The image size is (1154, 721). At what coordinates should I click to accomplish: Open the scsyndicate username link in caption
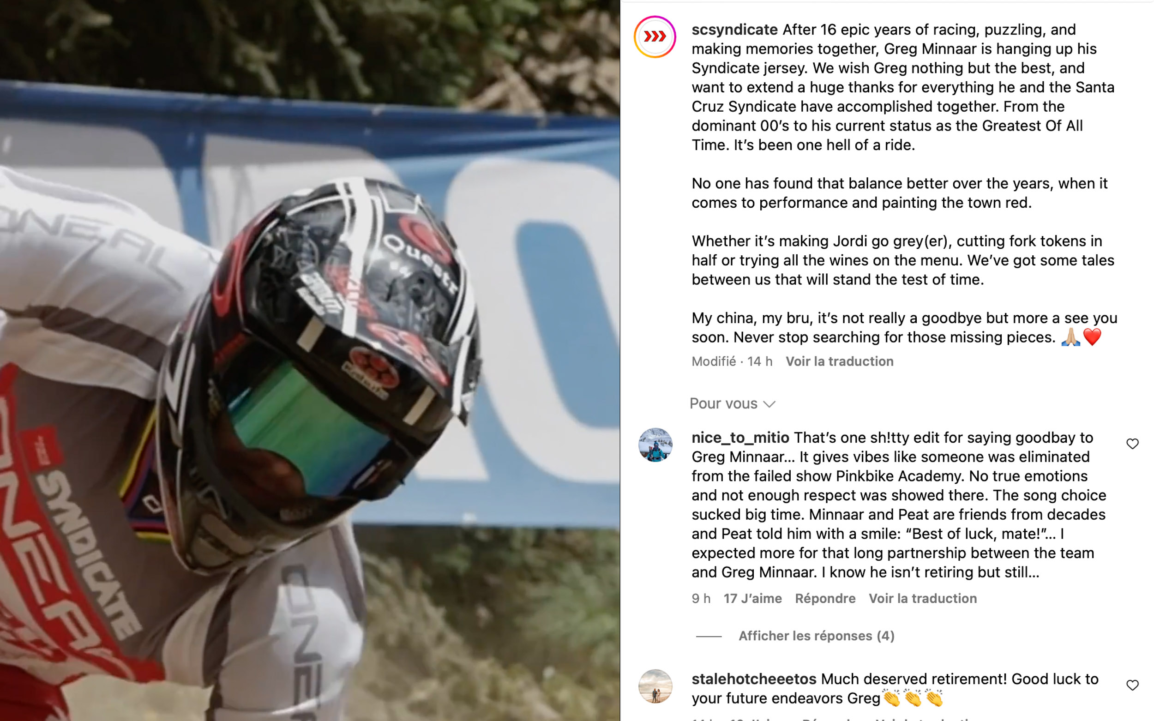pos(735,30)
